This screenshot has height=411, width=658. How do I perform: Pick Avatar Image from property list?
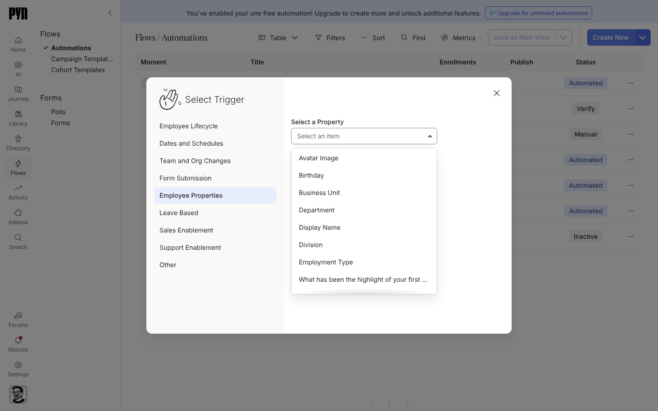pos(364,158)
